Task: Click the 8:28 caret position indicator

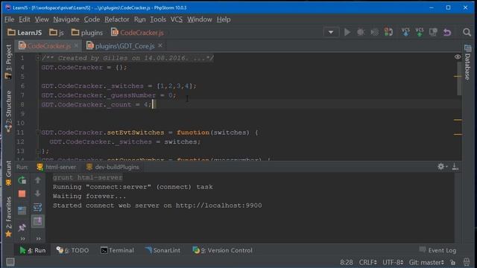Action: [x=346, y=262]
